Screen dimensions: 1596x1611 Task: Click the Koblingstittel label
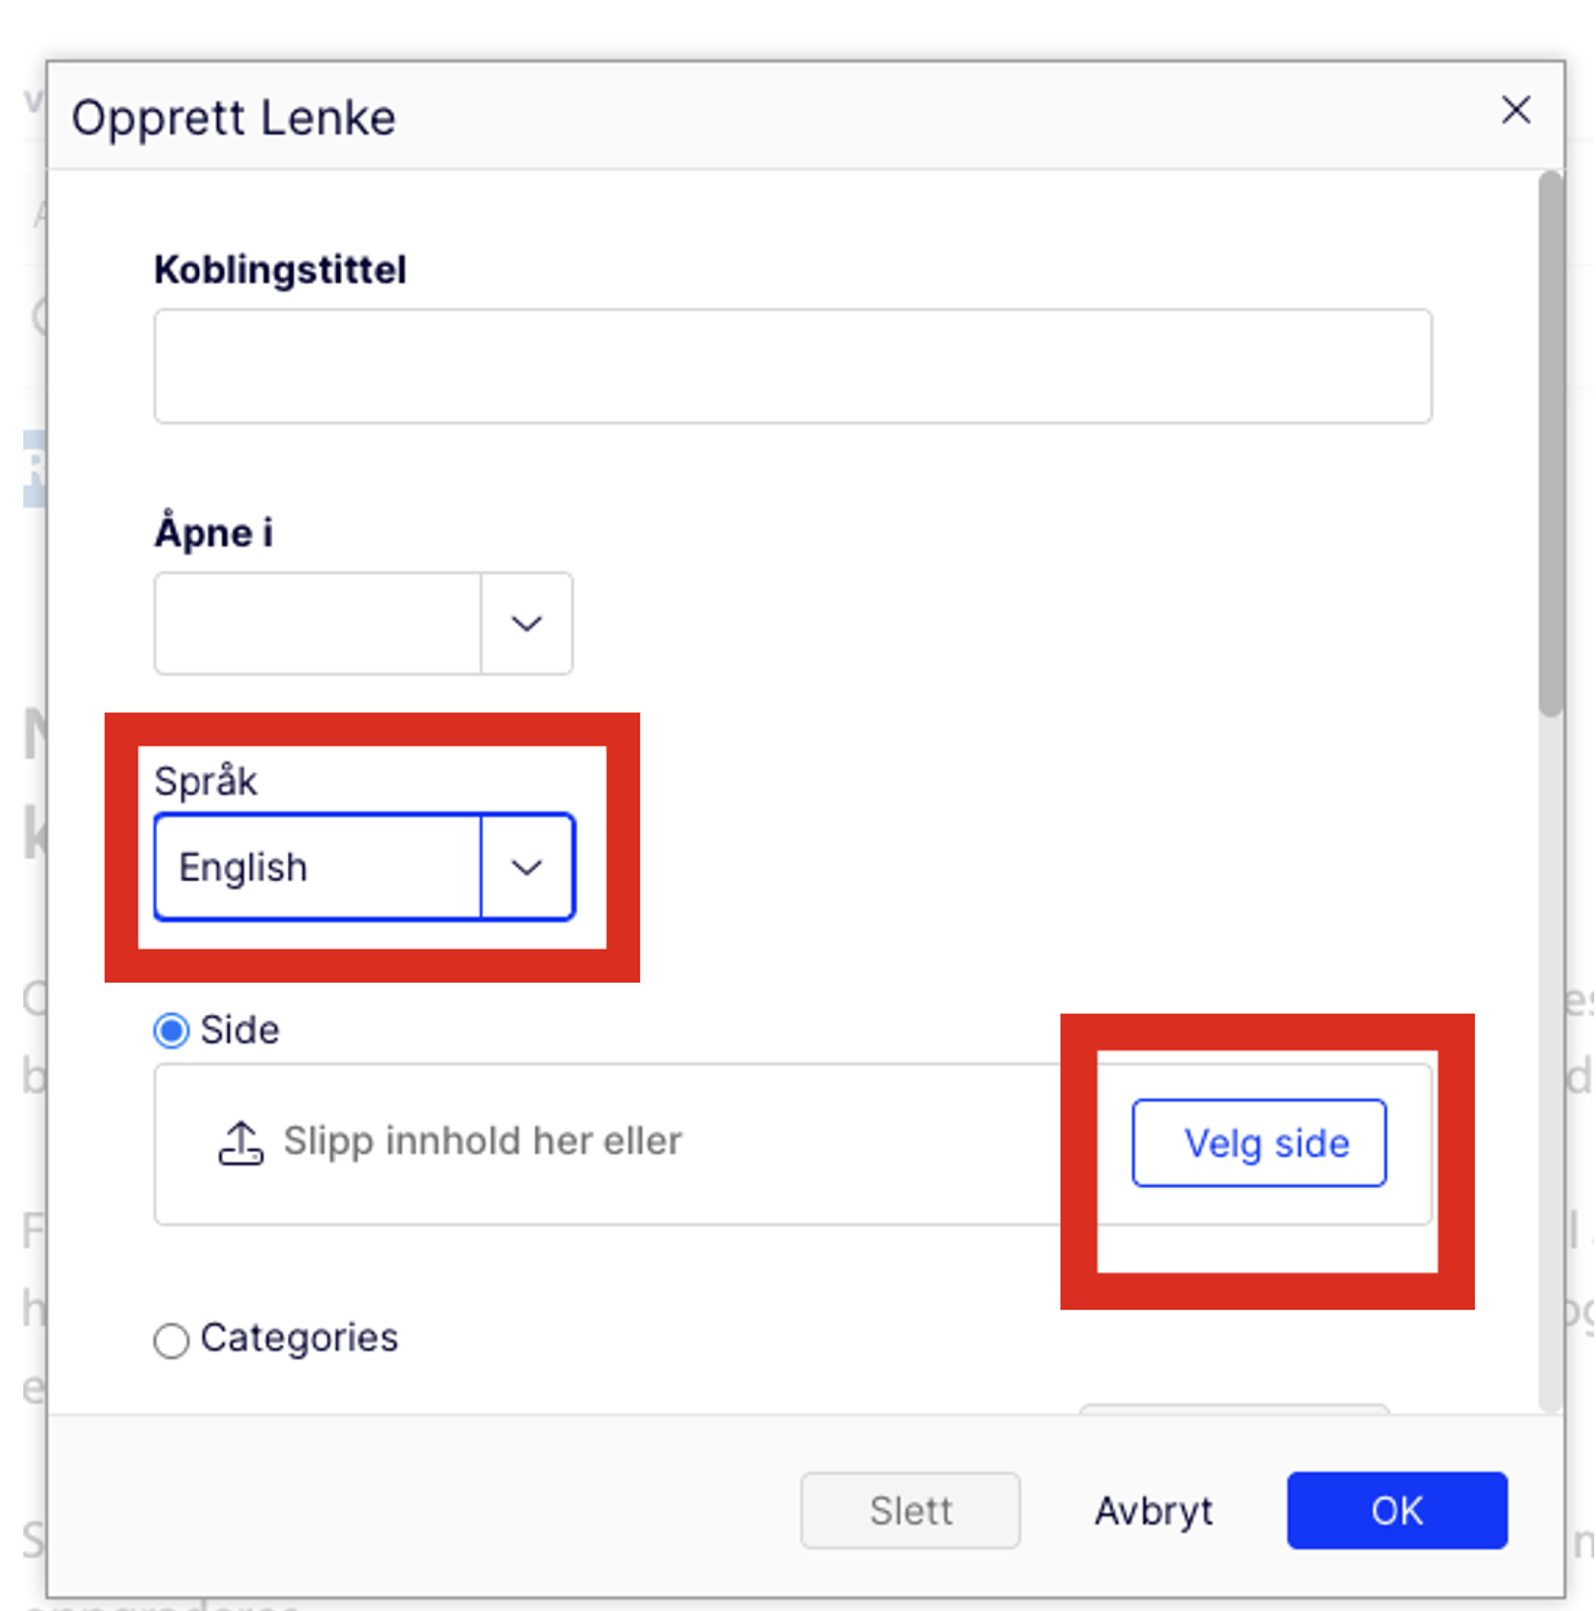point(280,270)
